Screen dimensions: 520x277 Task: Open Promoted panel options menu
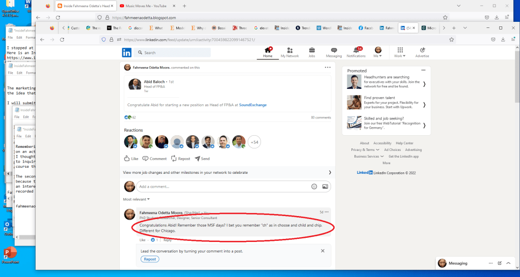click(423, 70)
